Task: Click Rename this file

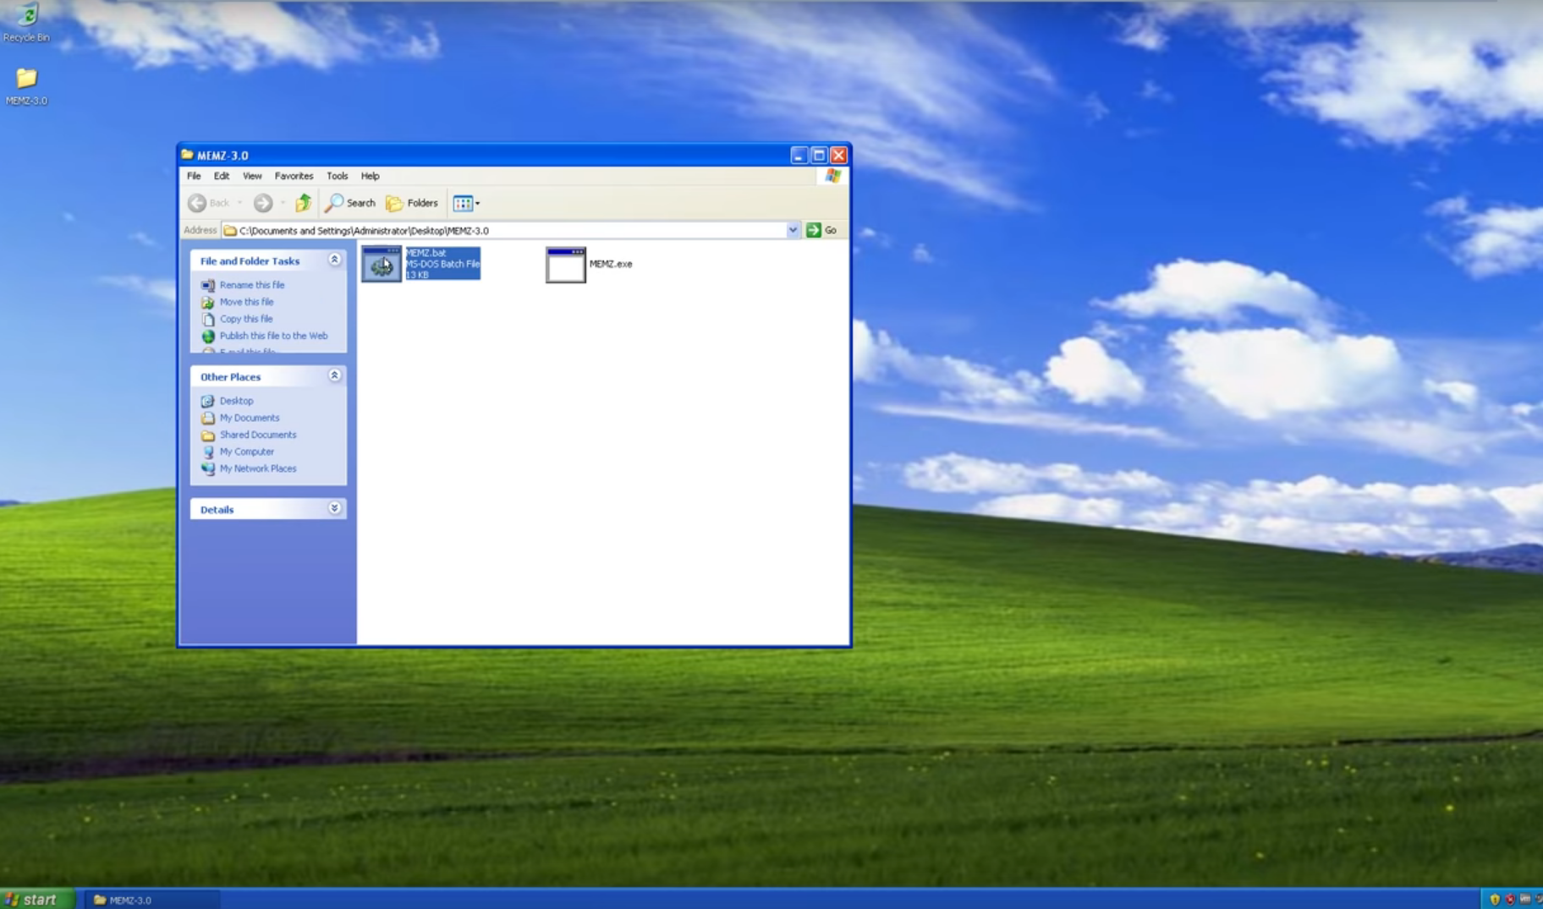Action: tap(252, 285)
